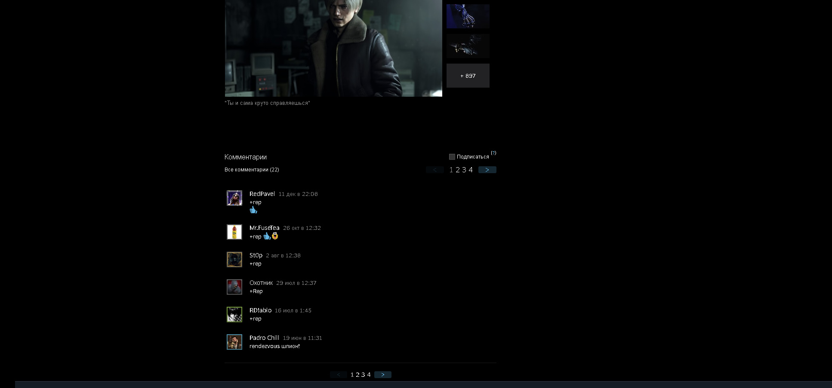Open RedPavel's avatar
This screenshot has height=388, width=832.
click(234, 198)
